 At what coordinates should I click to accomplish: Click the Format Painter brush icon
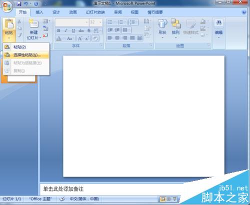(19, 35)
